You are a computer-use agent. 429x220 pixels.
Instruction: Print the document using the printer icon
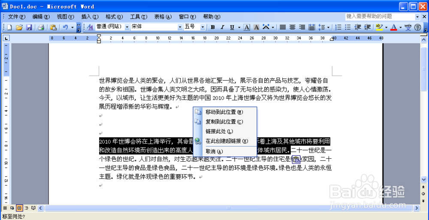[41, 27]
